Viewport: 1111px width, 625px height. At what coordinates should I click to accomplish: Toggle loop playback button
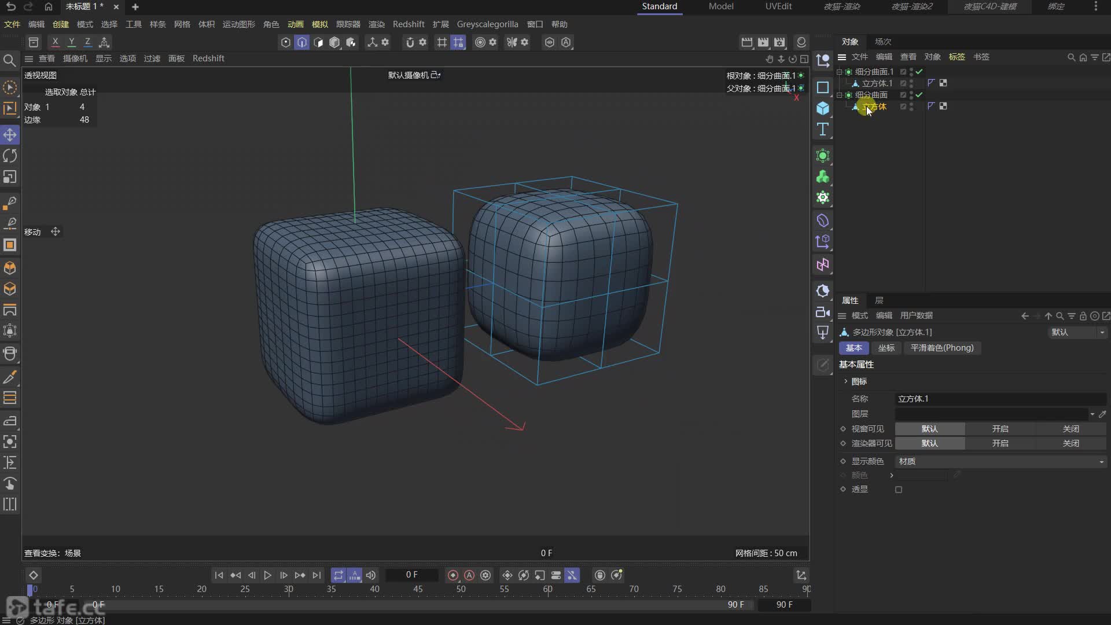point(339,575)
